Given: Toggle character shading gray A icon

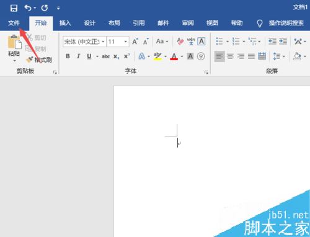Looking at the screenshot, I should click(190, 56).
